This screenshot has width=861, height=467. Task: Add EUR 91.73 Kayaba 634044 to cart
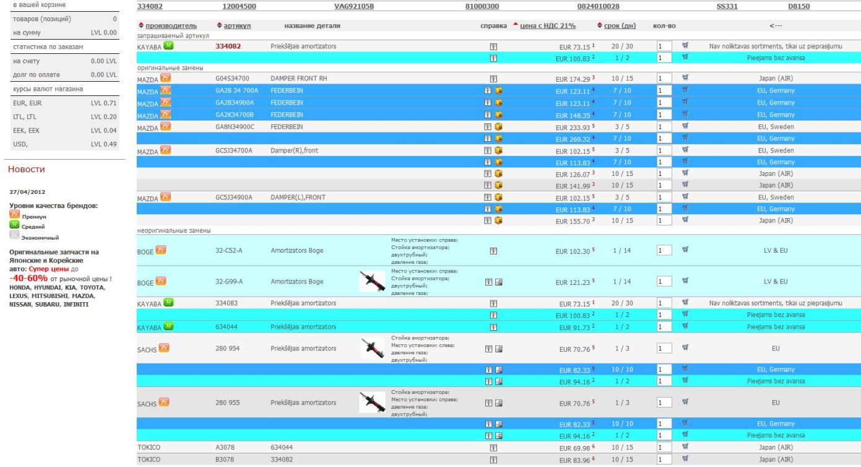685,326
